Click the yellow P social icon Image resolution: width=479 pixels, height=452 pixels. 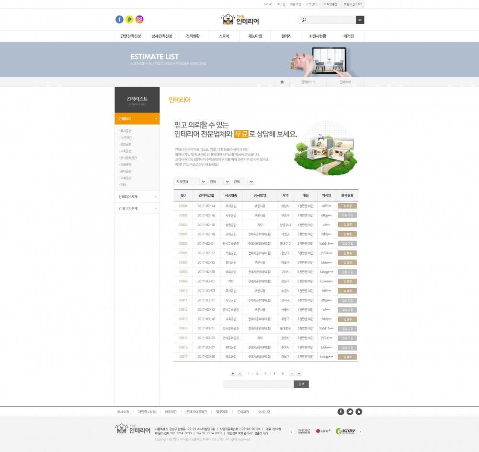[129, 20]
